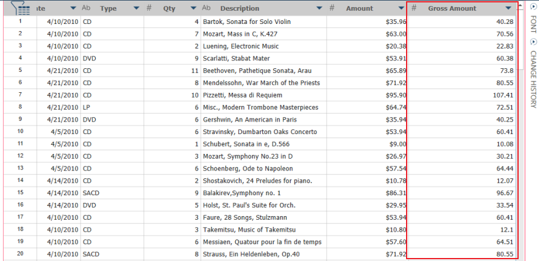Expand the CHANGE HISTORY panel arrow icon
The image size is (539, 261).
533,42
